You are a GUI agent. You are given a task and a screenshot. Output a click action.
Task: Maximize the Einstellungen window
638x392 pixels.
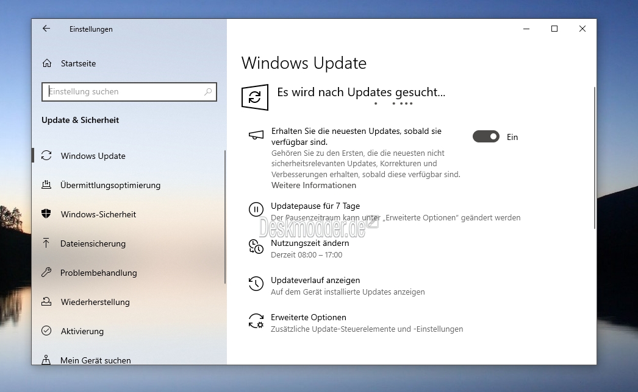tap(554, 29)
